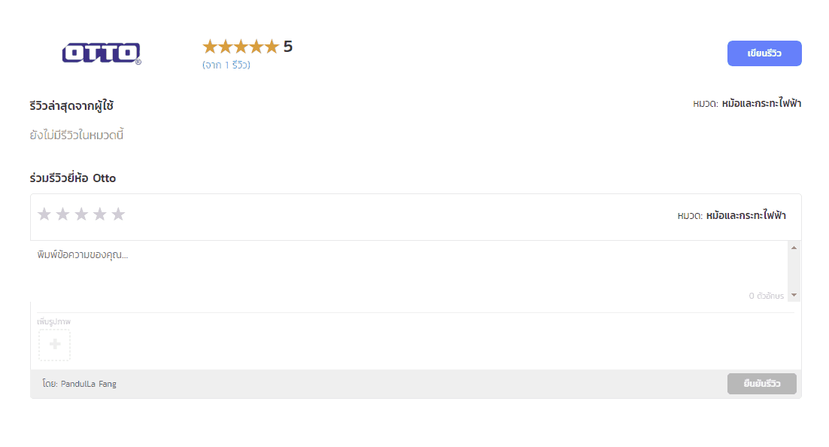
Task: Click the review text field placeholder พิมพ์ข้อความของคุณ
Action: (83, 255)
